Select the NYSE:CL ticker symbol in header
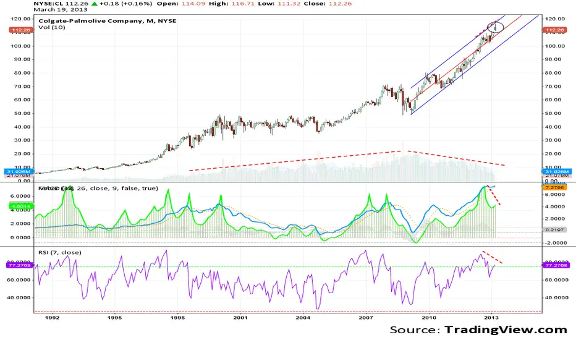Image resolution: width=576 pixels, height=340 pixels. click(x=48, y=4)
